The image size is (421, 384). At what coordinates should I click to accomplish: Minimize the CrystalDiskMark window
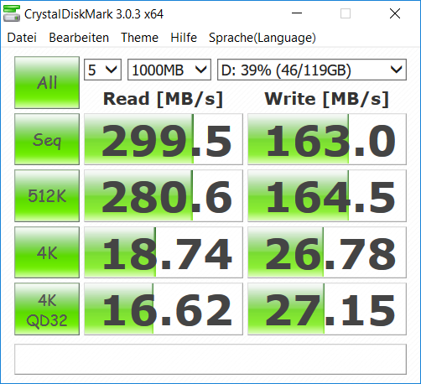pyautogui.click(x=297, y=13)
